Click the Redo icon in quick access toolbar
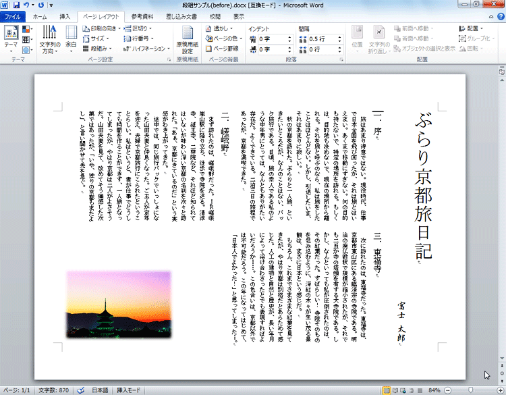Viewport: 506px width, 395px height. coord(41,5)
